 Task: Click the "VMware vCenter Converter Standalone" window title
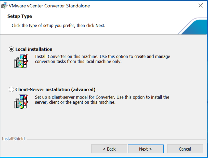49,6
